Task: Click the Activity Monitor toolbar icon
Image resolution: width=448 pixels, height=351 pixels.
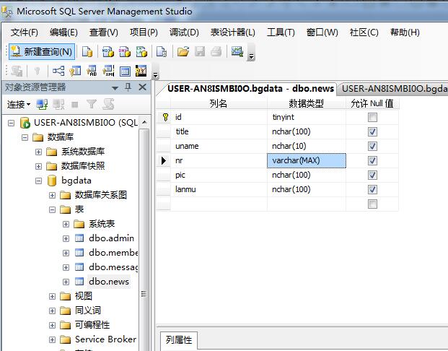Action: coord(237,52)
